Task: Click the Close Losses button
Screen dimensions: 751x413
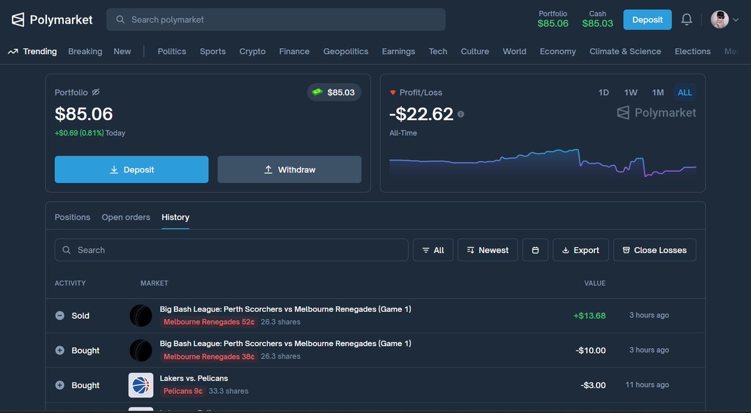Action: [655, 250]
